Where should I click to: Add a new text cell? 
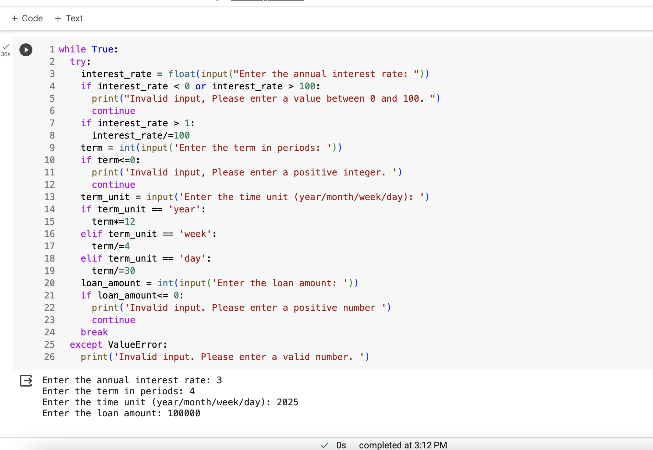(x=69, y=18)
